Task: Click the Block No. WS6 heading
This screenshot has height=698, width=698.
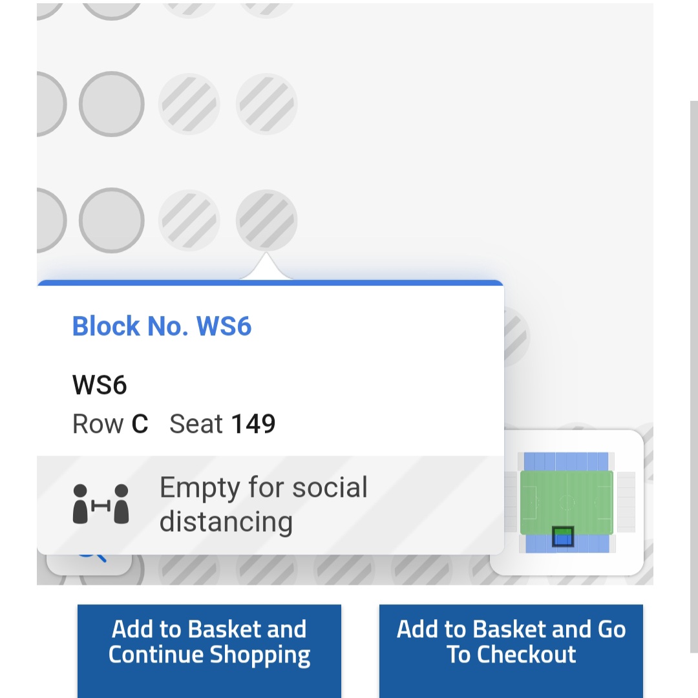Action: (x=162, y=326)
